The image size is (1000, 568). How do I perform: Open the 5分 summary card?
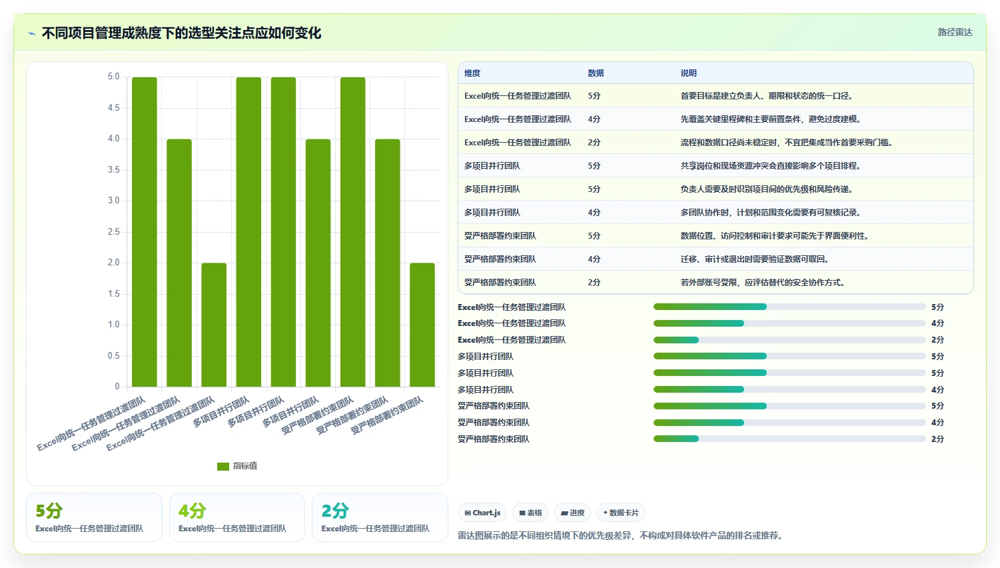pyautogui.click(x=94, y=517)
